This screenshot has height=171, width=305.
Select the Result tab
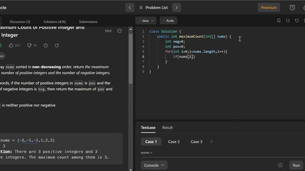167,128
